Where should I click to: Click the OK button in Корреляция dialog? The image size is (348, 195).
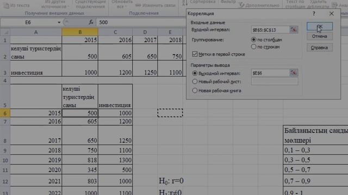click(320, 27)
